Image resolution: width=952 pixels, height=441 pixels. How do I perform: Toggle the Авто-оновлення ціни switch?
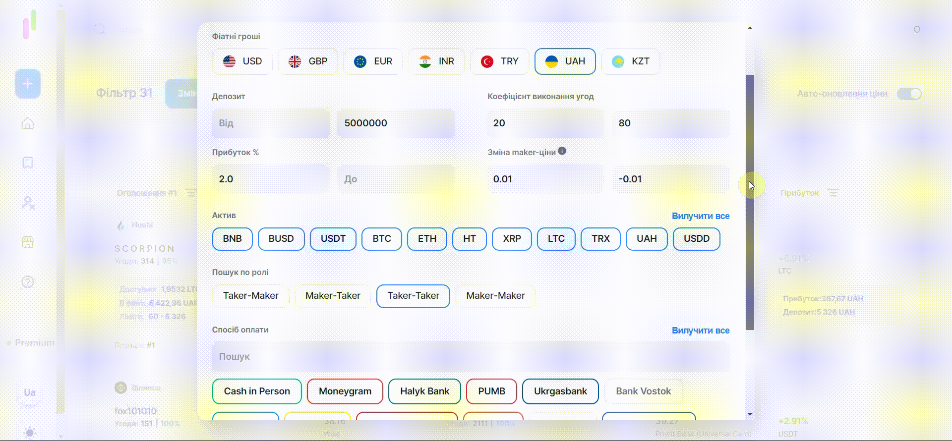click(x=909, y=94)
